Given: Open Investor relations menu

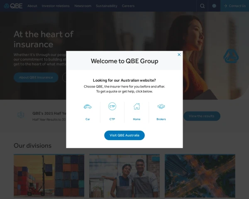Looking at the screenshot, I should 56,6.
